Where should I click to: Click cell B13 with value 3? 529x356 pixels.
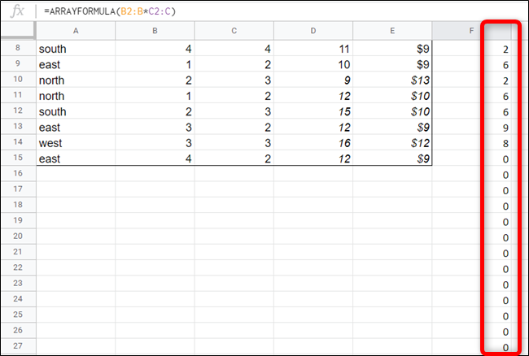pyautogui.click(x=155, y=127)
